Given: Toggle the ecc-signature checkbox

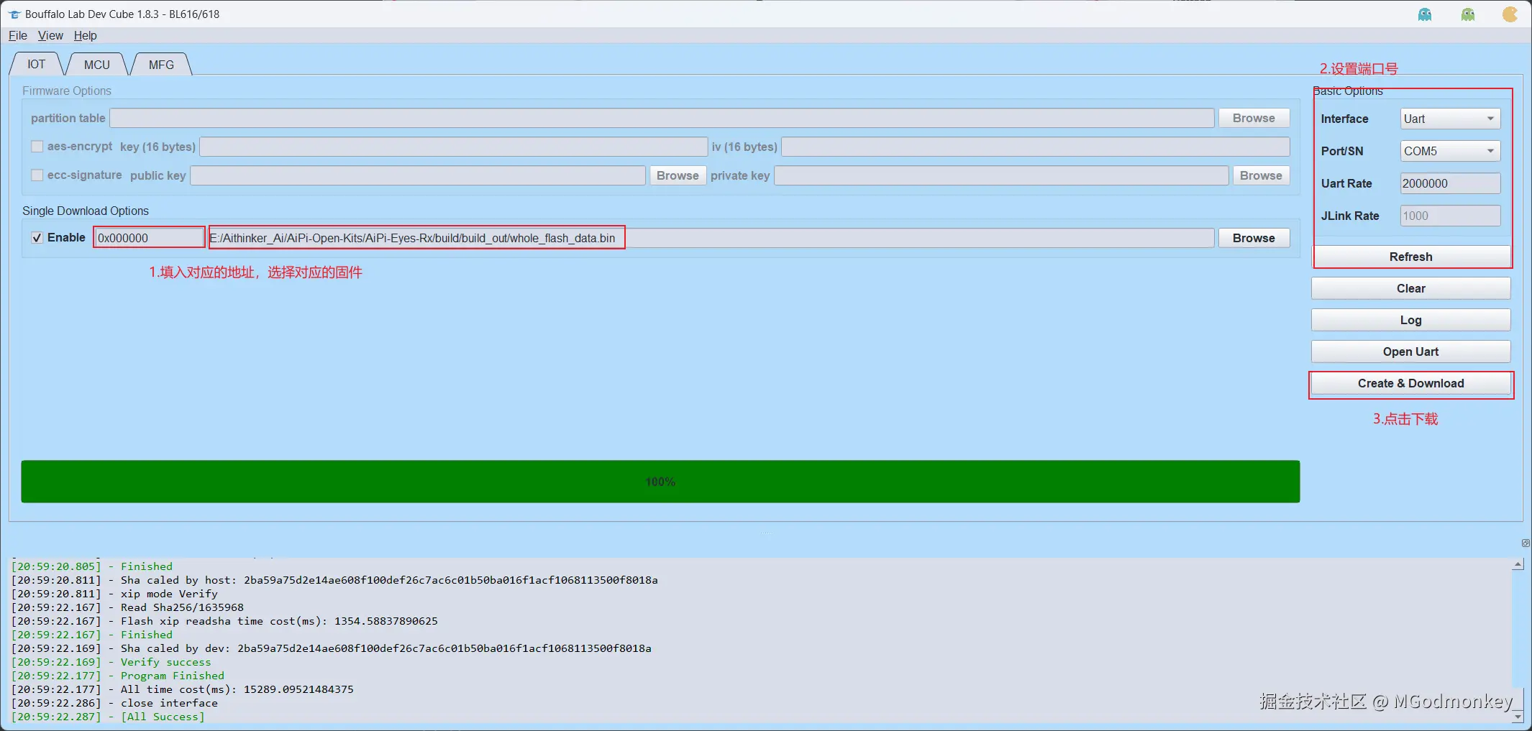Looking at the screenshot, I should [37, 175].
